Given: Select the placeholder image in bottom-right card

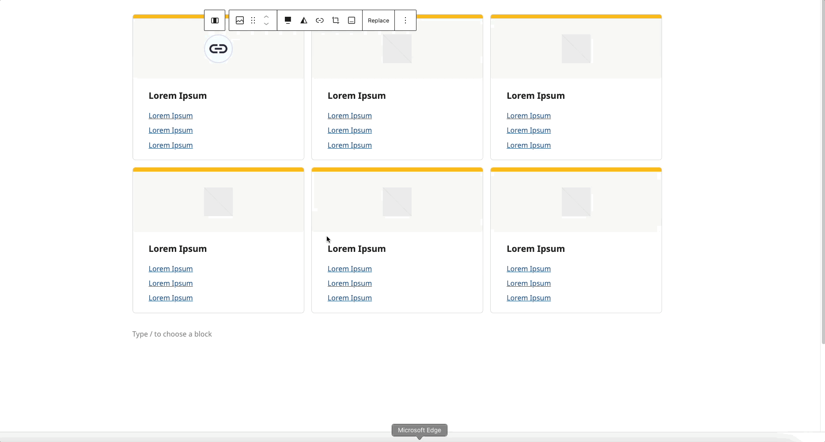Looking at the screenshot, I should (x=576, y=202).
